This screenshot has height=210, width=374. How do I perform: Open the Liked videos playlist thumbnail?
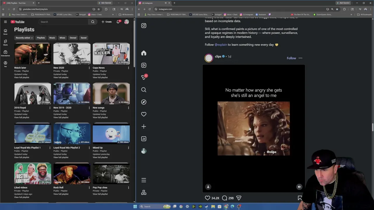coord(32,174)
